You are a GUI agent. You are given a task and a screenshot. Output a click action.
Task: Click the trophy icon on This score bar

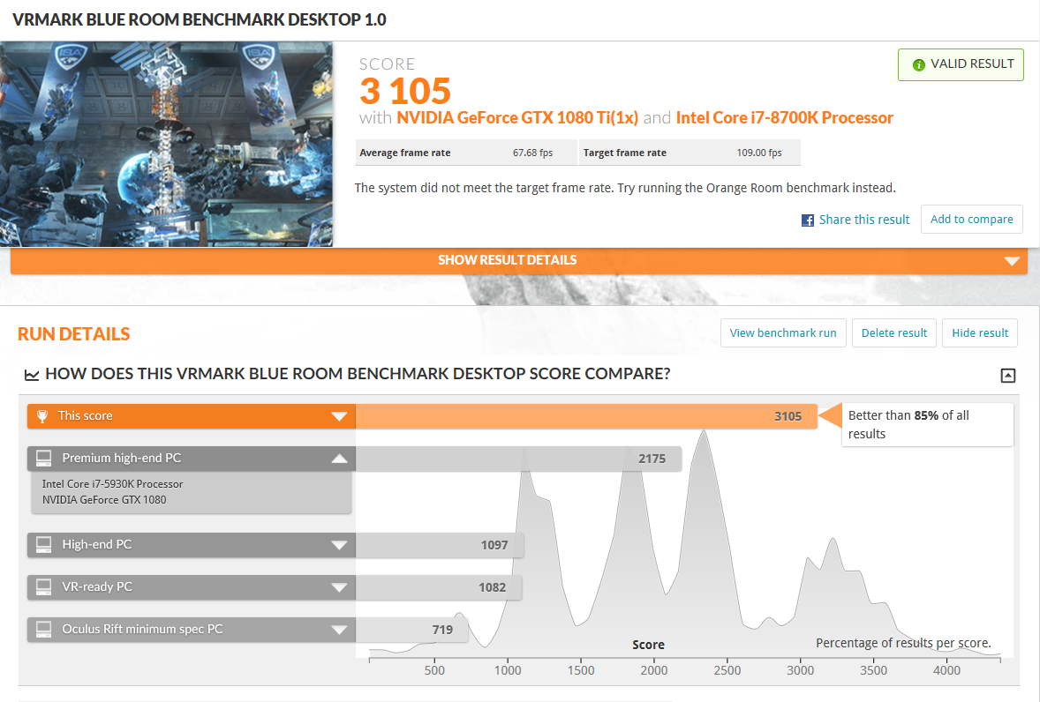42,416
